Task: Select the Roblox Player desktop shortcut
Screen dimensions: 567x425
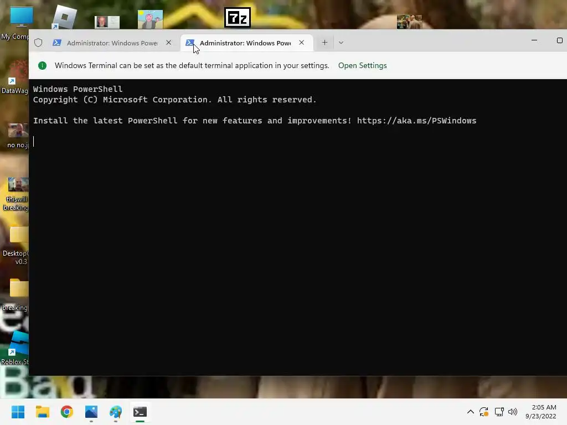Action: point(64,17)
